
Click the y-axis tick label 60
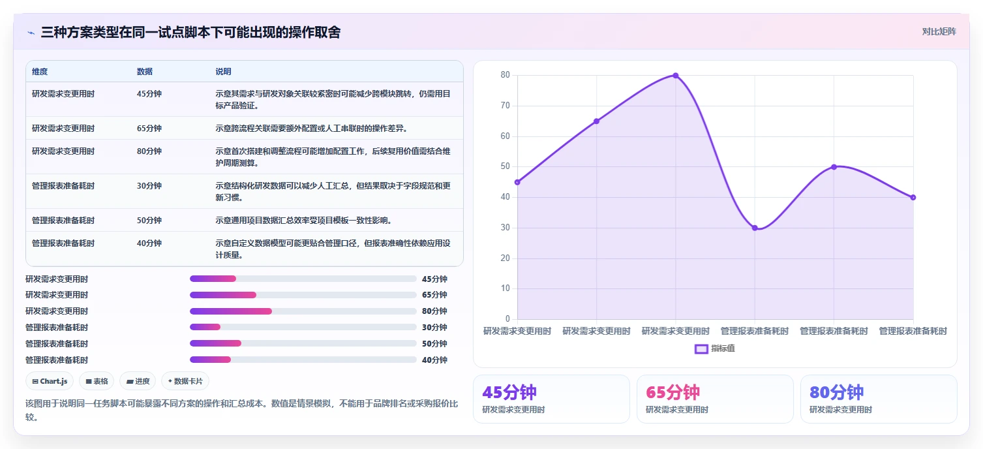tap(505, 136)
